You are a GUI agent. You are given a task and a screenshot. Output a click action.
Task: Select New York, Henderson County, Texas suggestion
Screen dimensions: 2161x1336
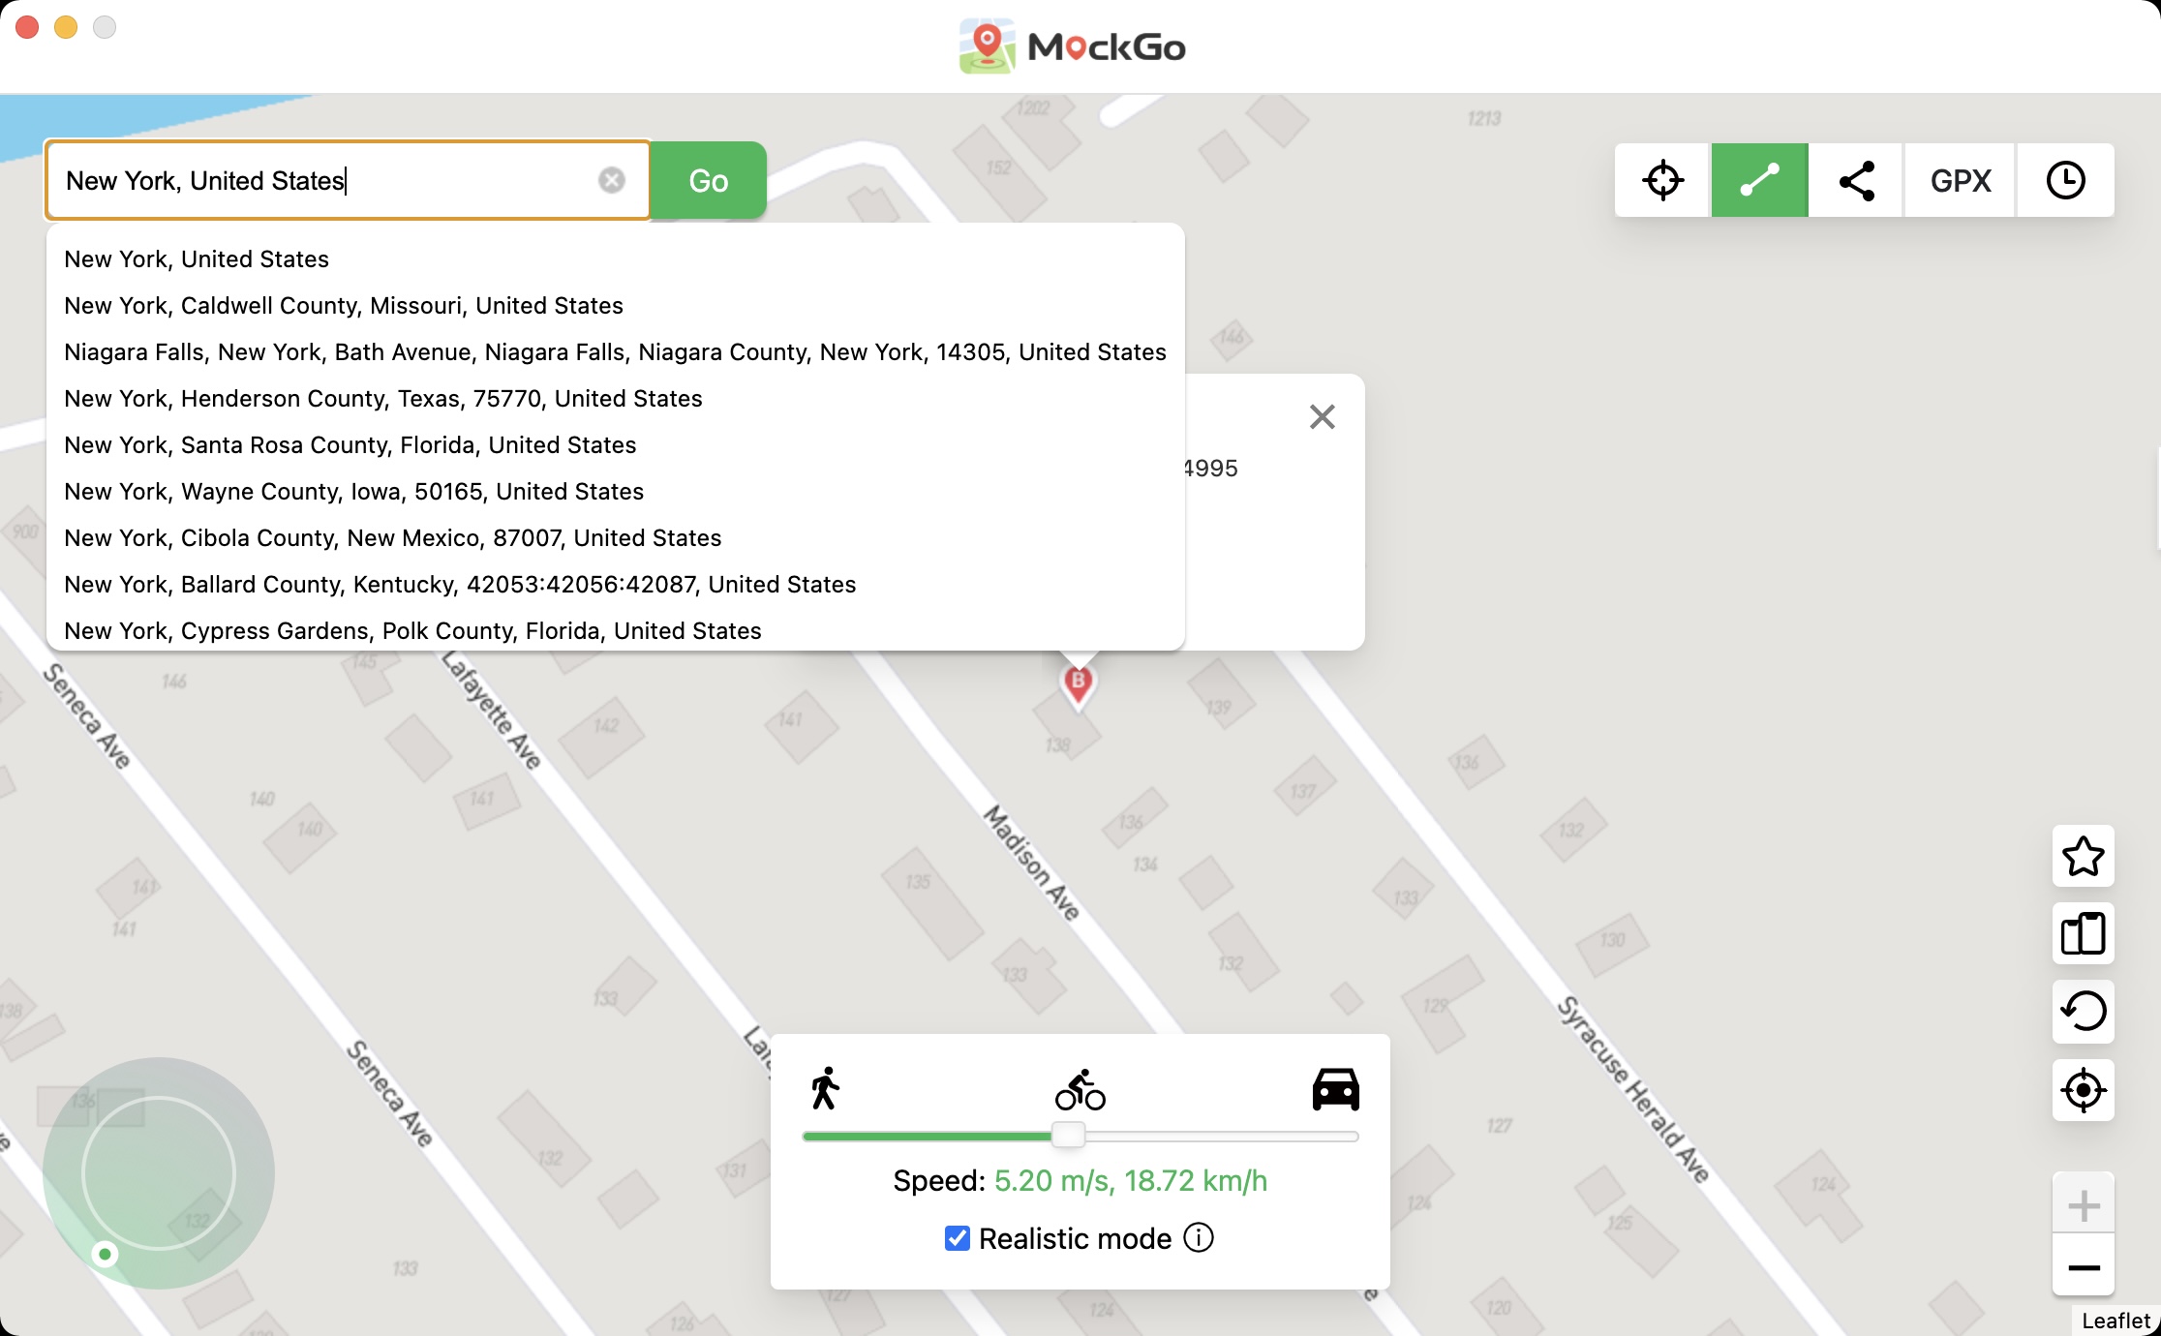pyautogui.click(x=383, y=399)
